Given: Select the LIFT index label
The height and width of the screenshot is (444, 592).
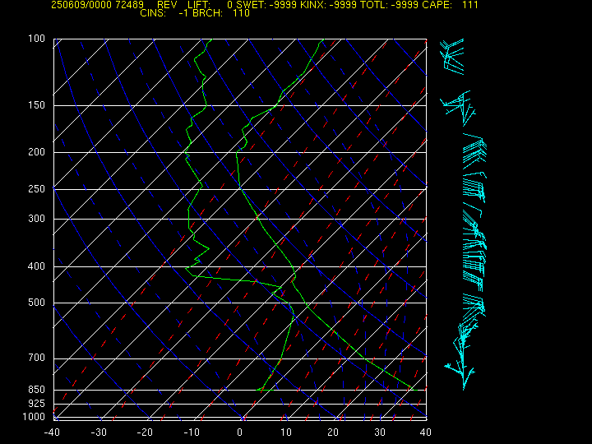Looking at the screenshot, I should coord(199,5).
